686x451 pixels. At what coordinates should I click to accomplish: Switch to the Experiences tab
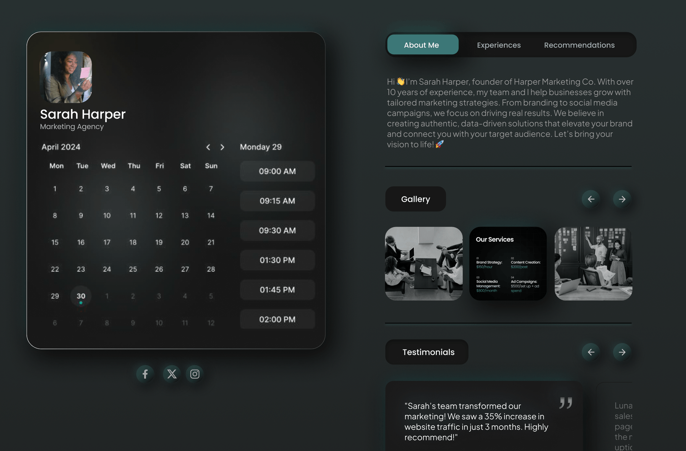click(498, 45)
